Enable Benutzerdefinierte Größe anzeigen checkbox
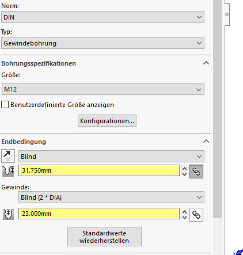Image resolution: width=243 pixels, height=255 pixels. [x=5, y=105]
